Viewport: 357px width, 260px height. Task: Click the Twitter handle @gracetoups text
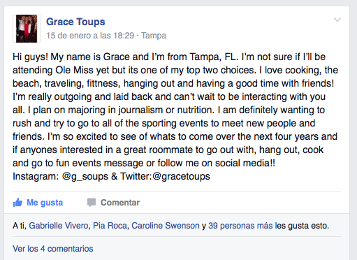point(181,176)
